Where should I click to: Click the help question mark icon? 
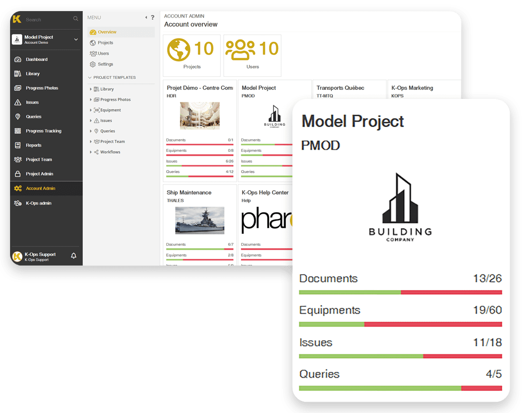152,17
